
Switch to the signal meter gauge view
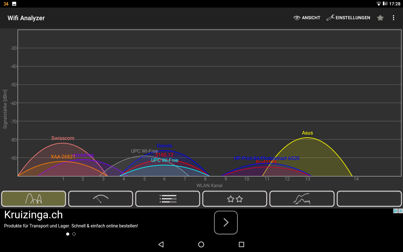pos(101,199)
